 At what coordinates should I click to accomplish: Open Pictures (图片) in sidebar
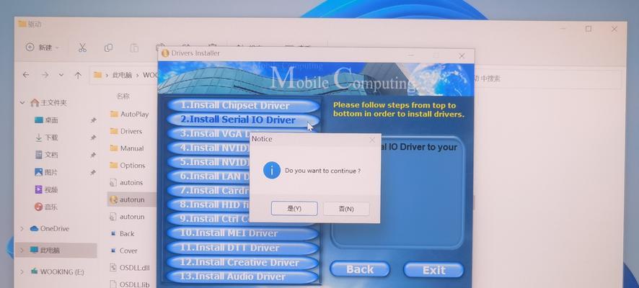[x=46, y=173]
